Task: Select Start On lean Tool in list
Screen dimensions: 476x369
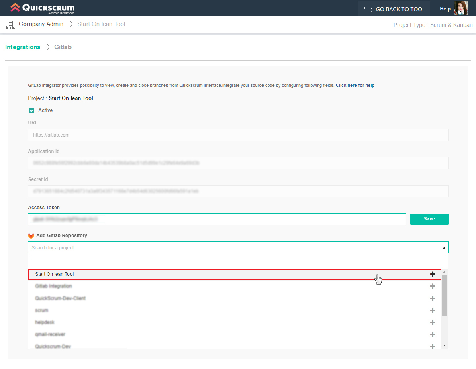Action: pos(234,275)
